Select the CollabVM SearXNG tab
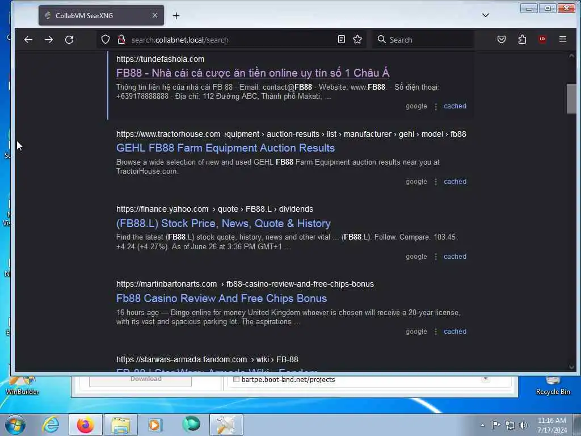Viewport: 581px width, 436px height. pos(101,15)
